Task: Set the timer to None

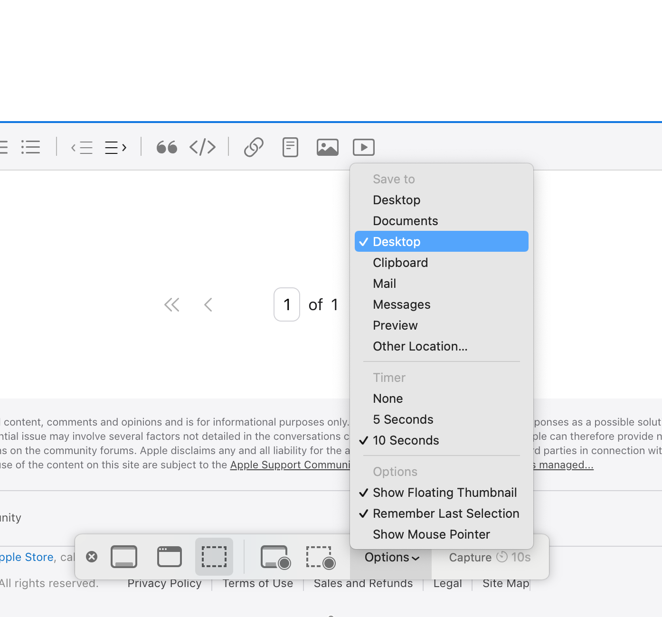Action: click(442, 398)
